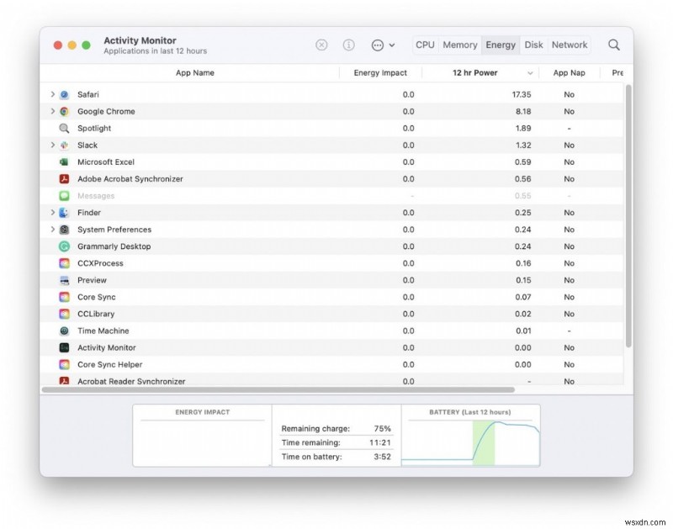
Task: Click the Adobe Acrobat Synchronizer icon
Action: click(x=65, y=178)
